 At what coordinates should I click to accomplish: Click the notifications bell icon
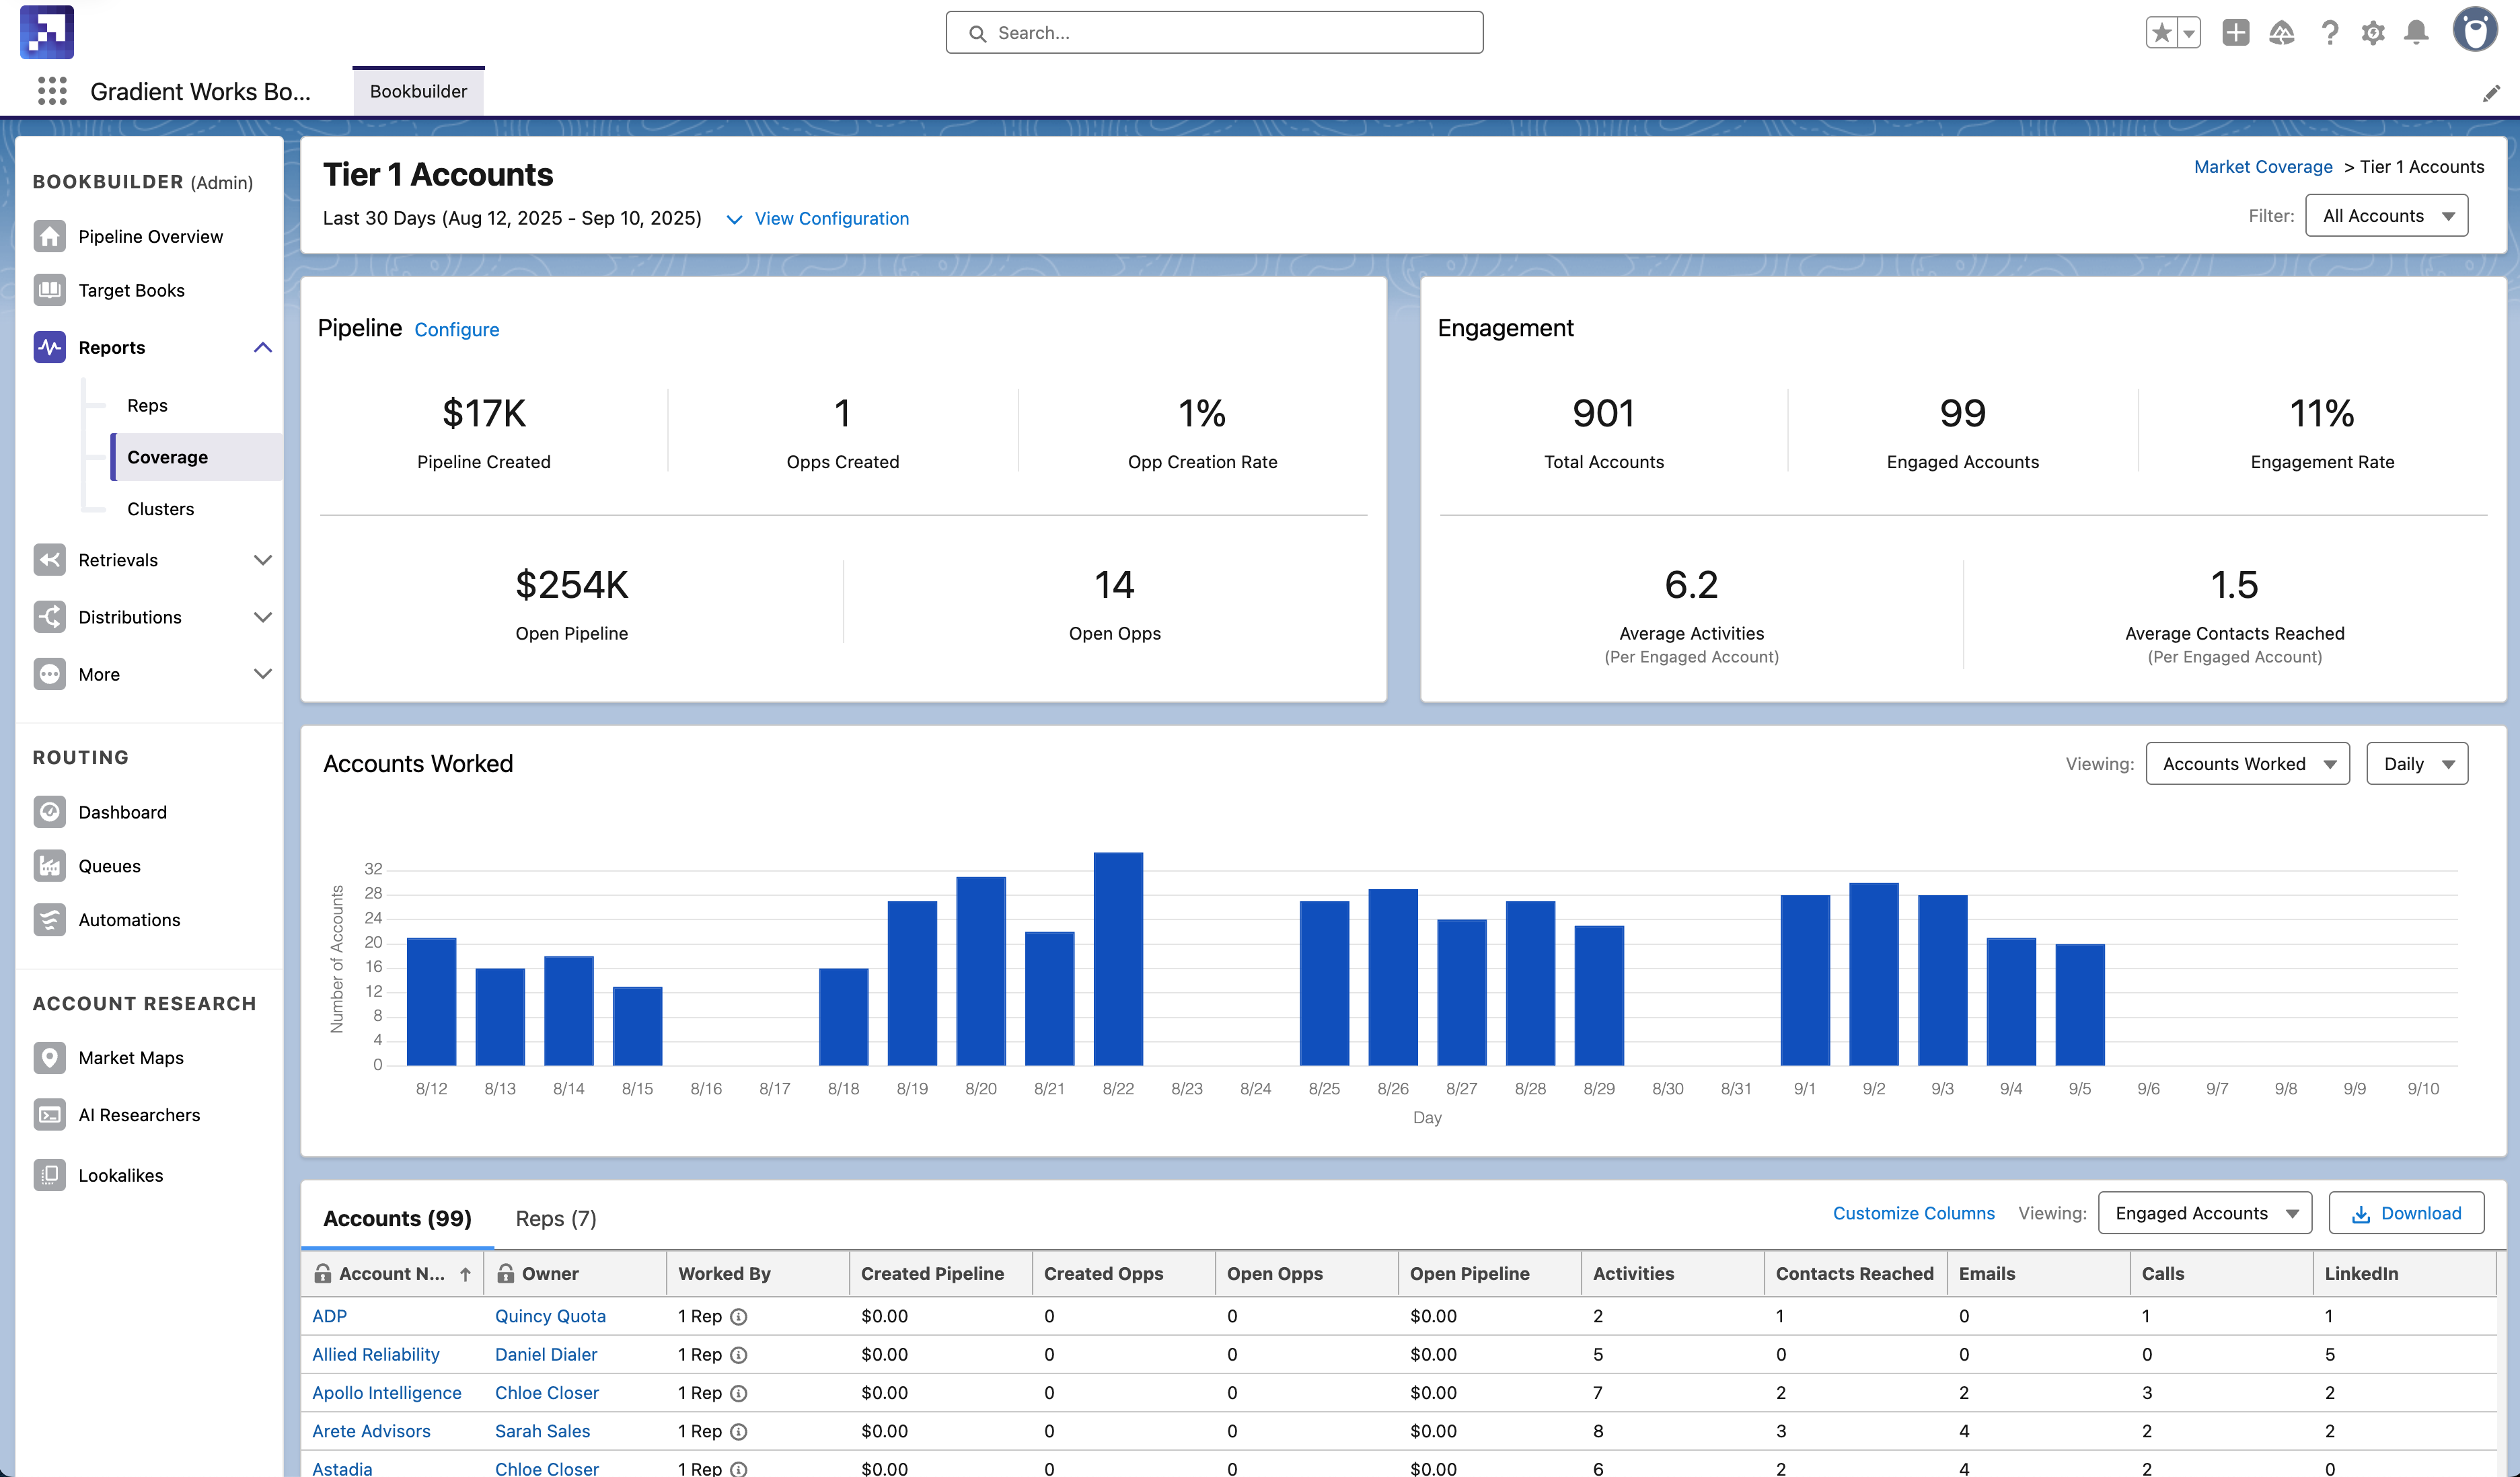tap(2416, 33)
